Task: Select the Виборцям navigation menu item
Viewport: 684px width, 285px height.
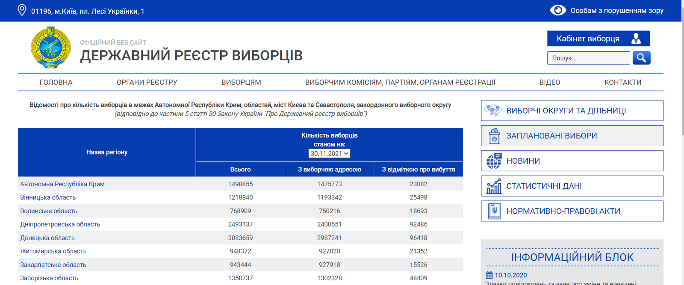Action: point(241,82)
